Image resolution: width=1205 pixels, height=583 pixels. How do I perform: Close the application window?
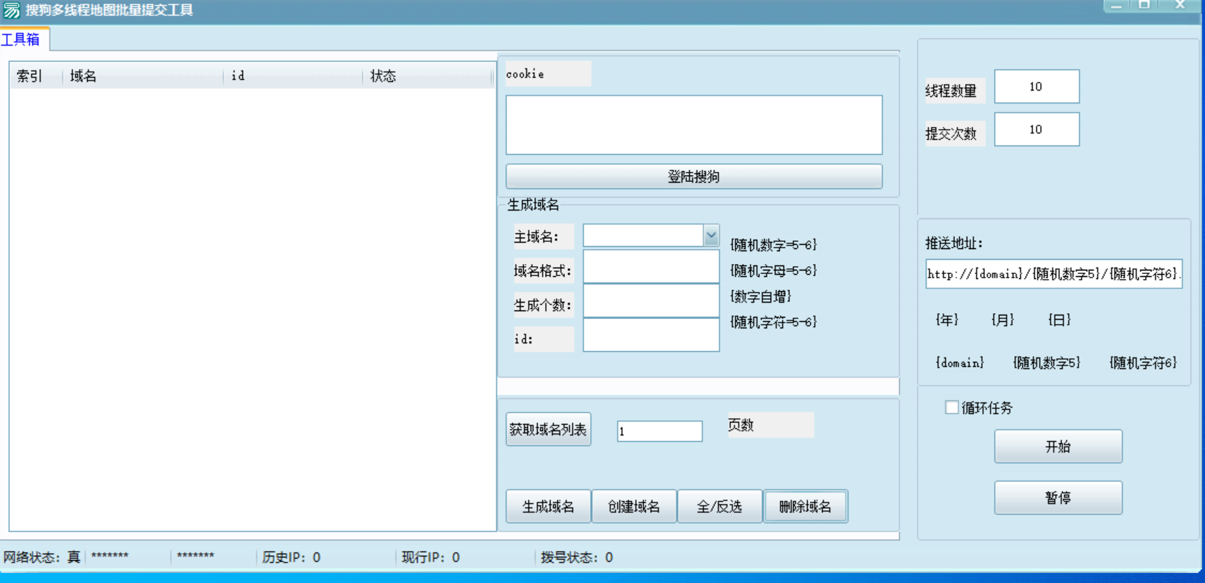tap(1180, 5)
